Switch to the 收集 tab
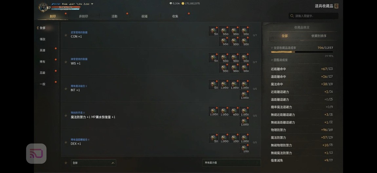377x173 pixels. point(175,16)
